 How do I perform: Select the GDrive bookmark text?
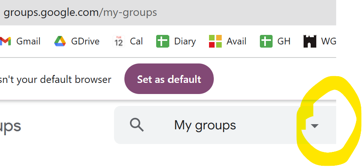(85, 41)
